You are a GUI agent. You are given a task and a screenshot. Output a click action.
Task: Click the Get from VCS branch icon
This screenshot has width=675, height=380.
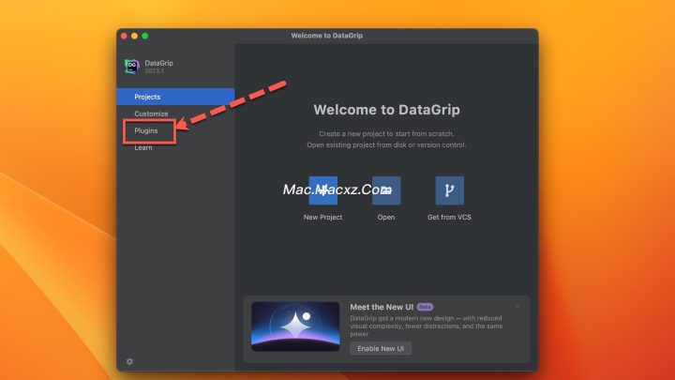[449, 190]
